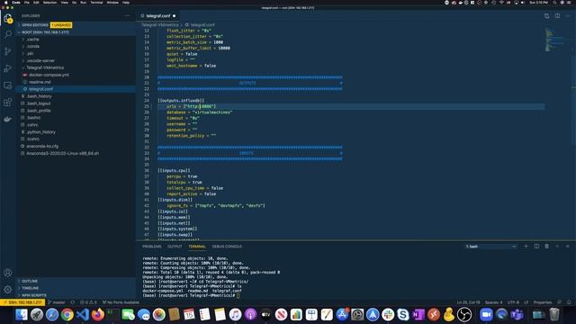Click the master branch status item
The width and height of the screenshot is (576, 324).
click(x=56, y=302)
